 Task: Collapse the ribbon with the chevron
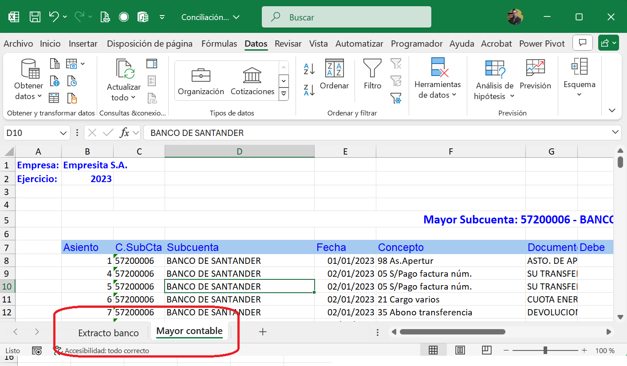click(x=612, y=110)
